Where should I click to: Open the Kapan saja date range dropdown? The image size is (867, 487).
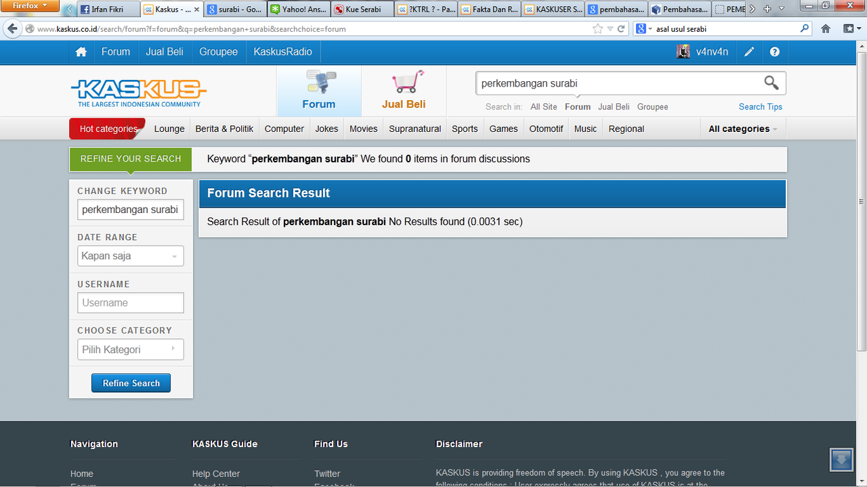click(x=131, y=256)
